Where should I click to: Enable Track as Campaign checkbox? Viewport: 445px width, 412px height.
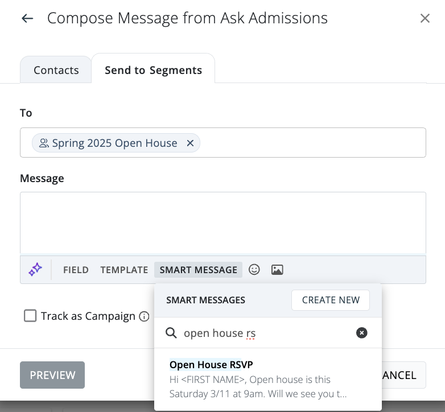point(30,316)
